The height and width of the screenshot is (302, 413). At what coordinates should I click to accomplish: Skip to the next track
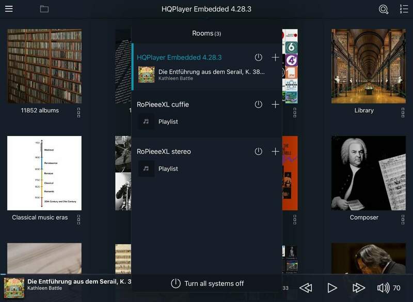pos(359,288)
